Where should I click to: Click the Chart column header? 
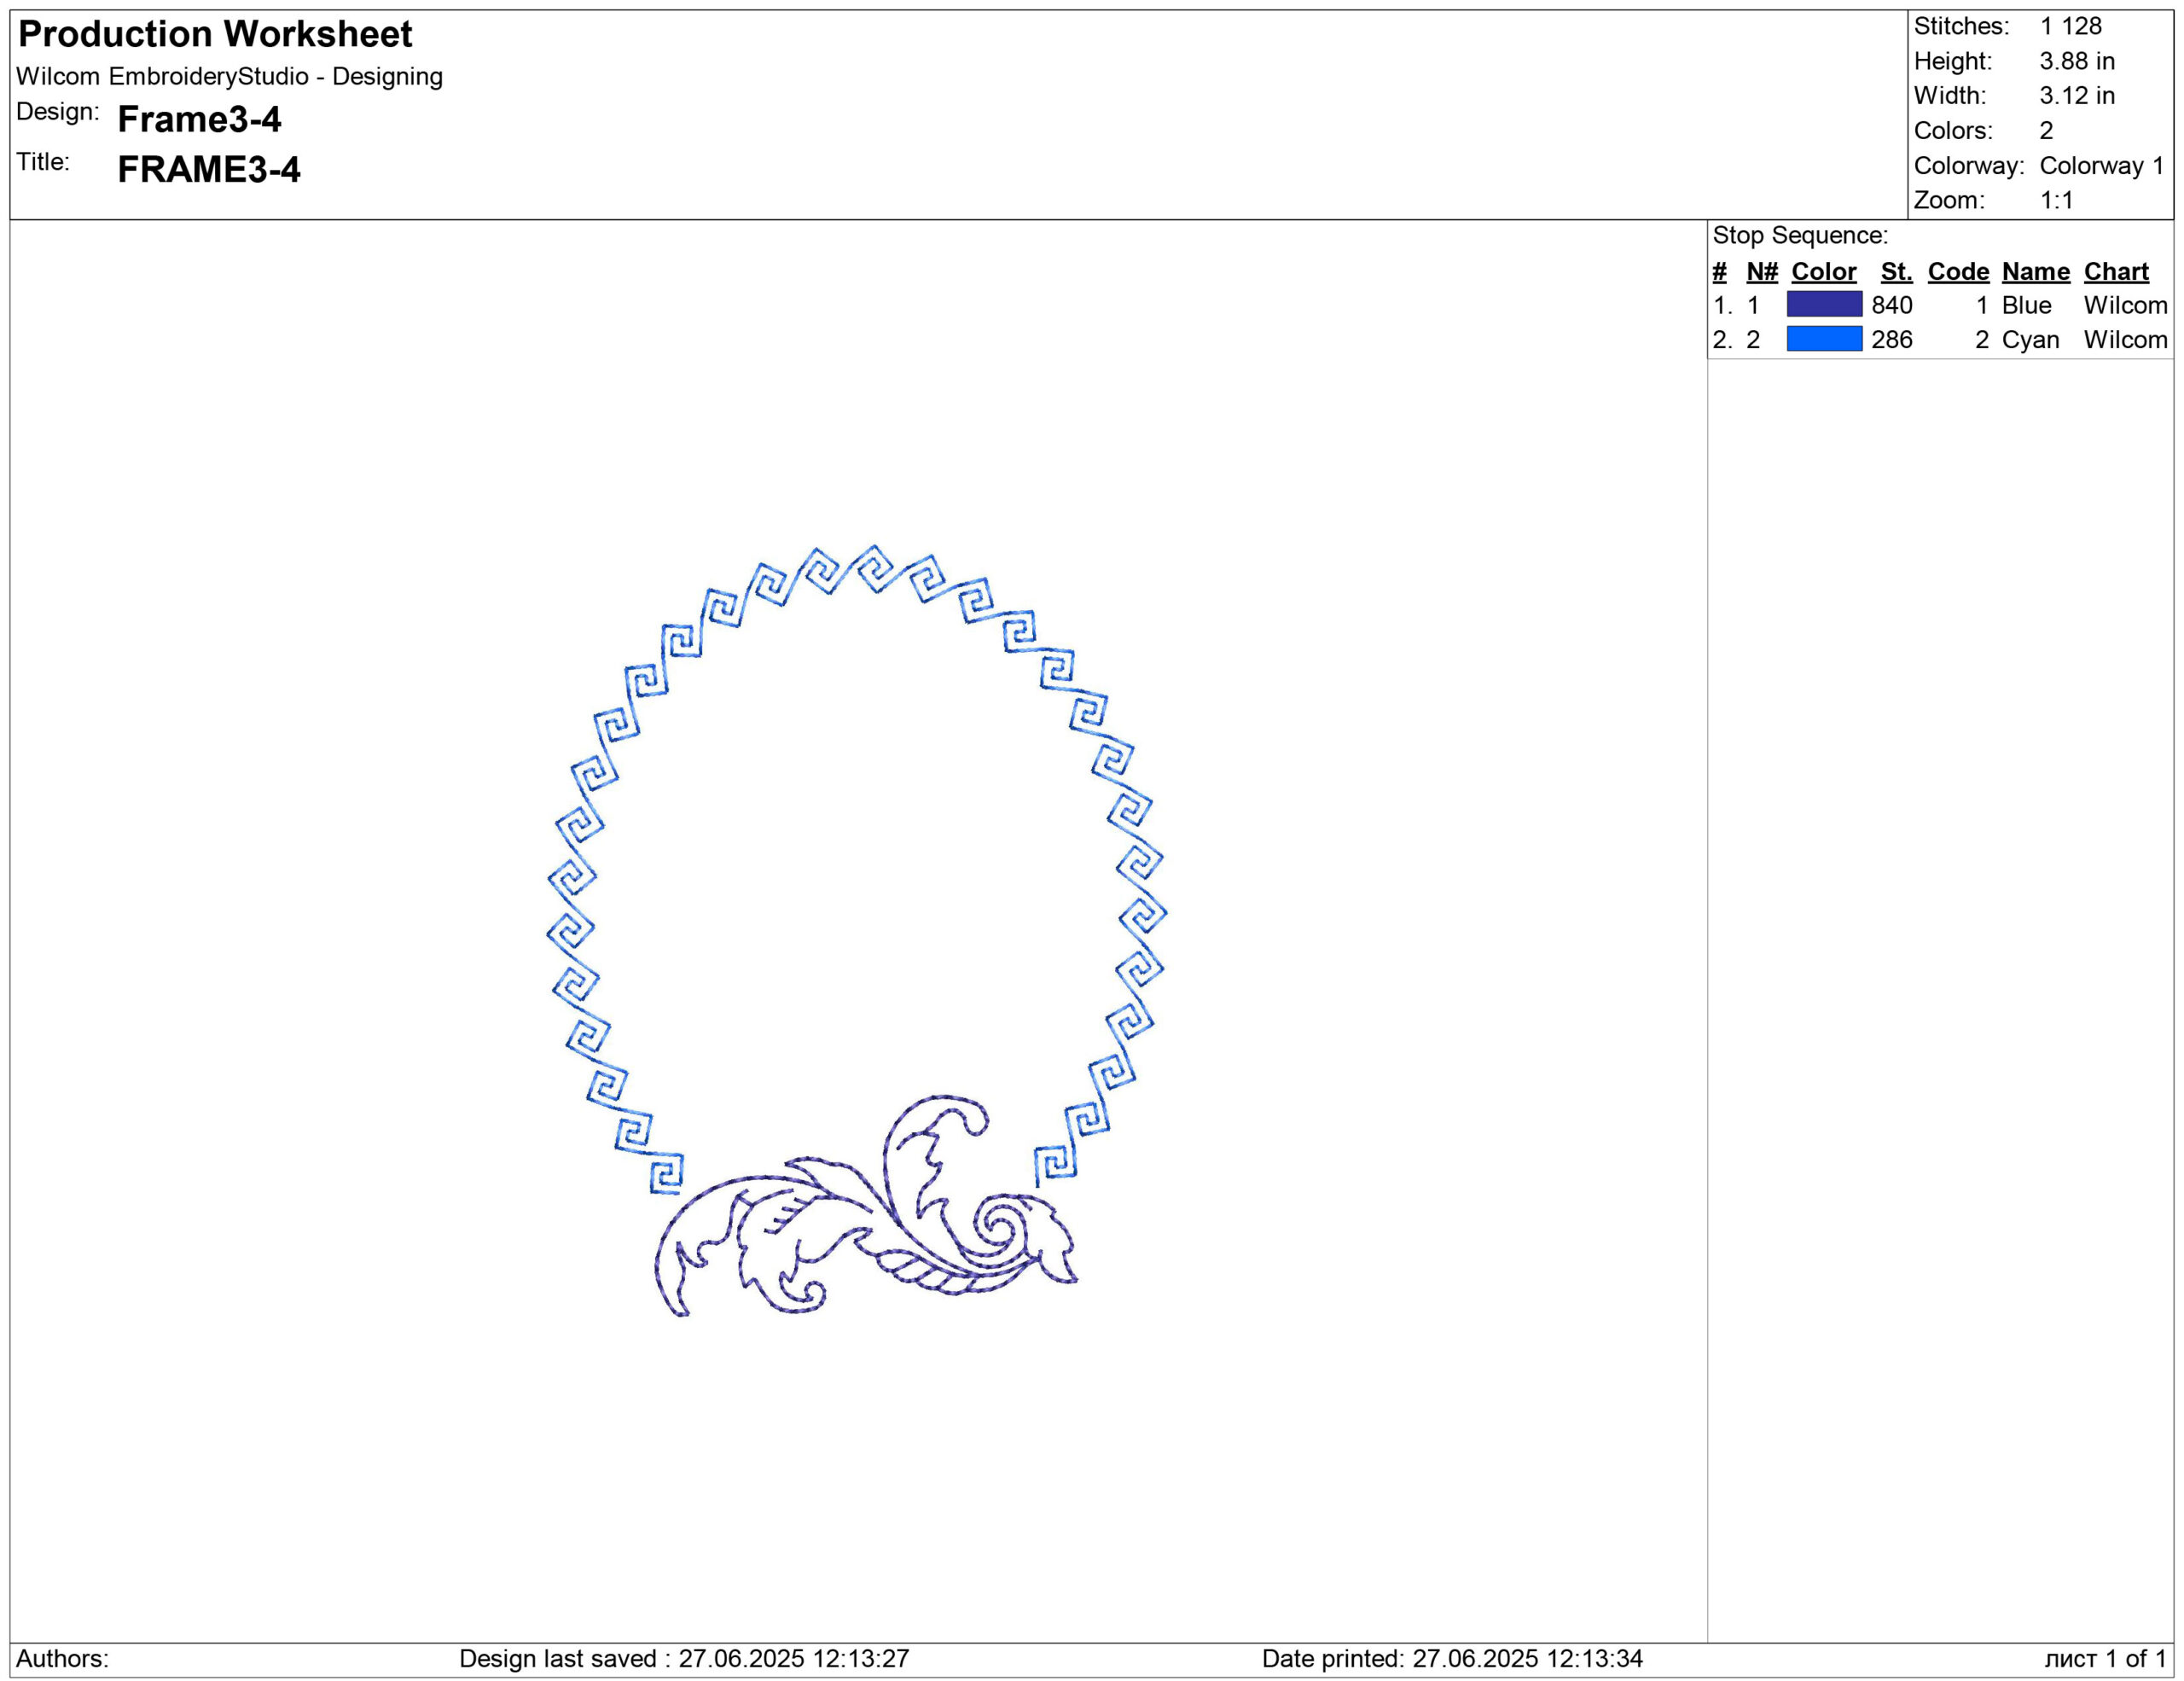(2115, 272)
